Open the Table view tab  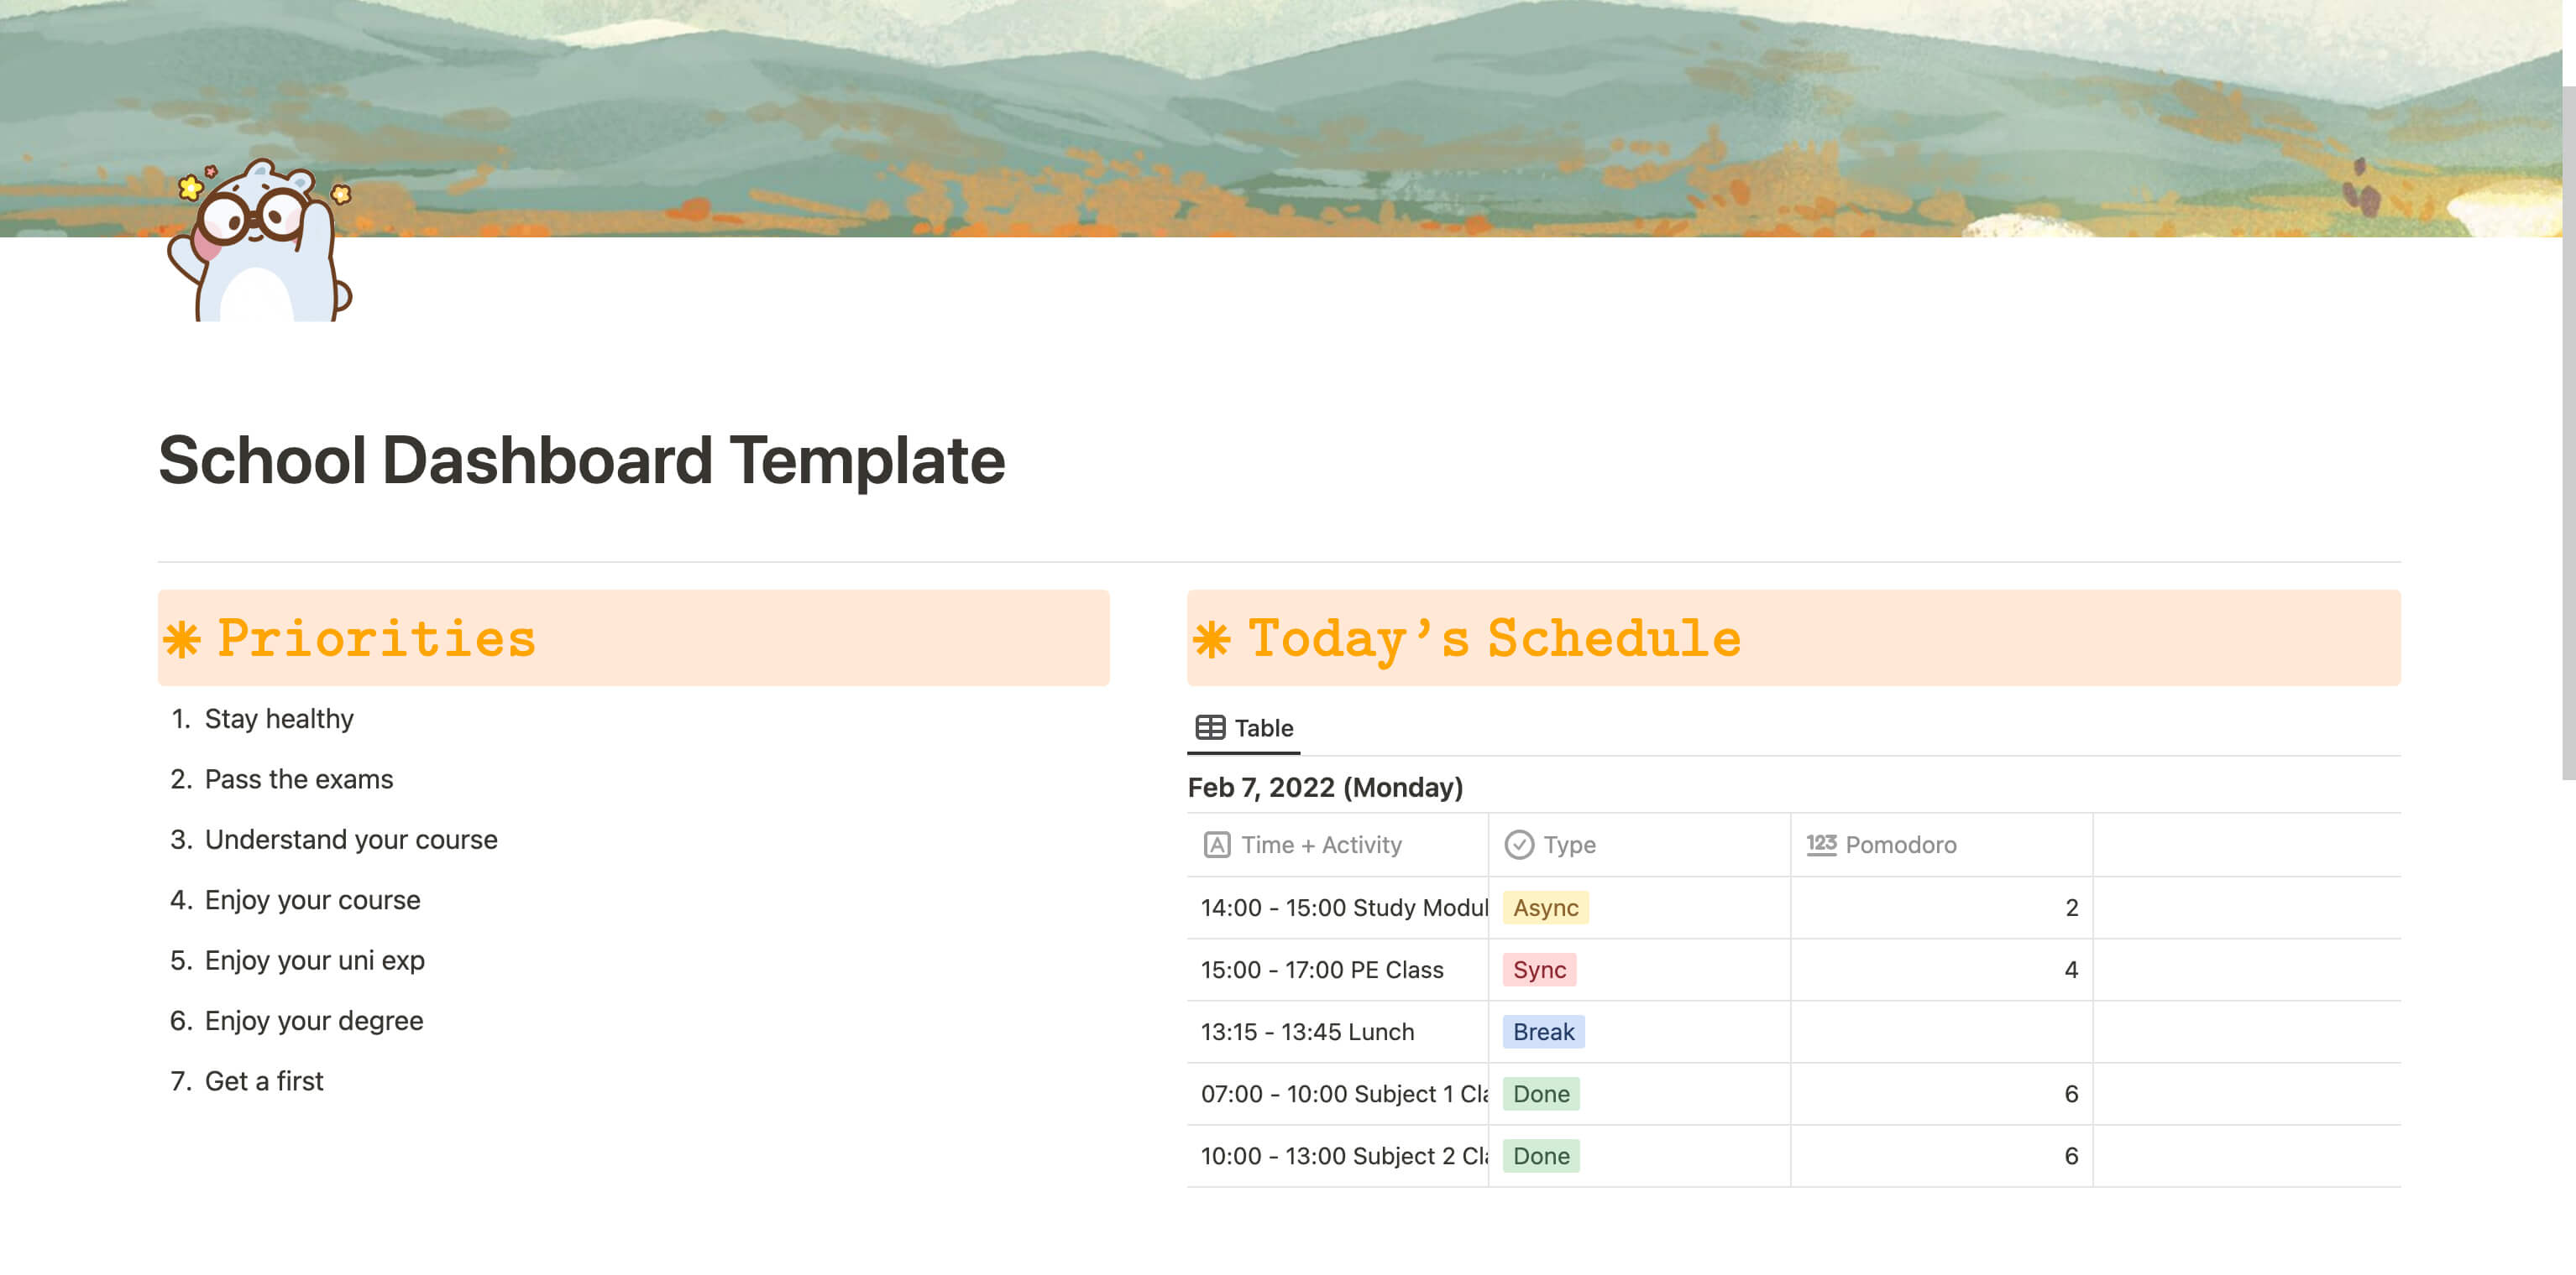tap(1244, 727)
